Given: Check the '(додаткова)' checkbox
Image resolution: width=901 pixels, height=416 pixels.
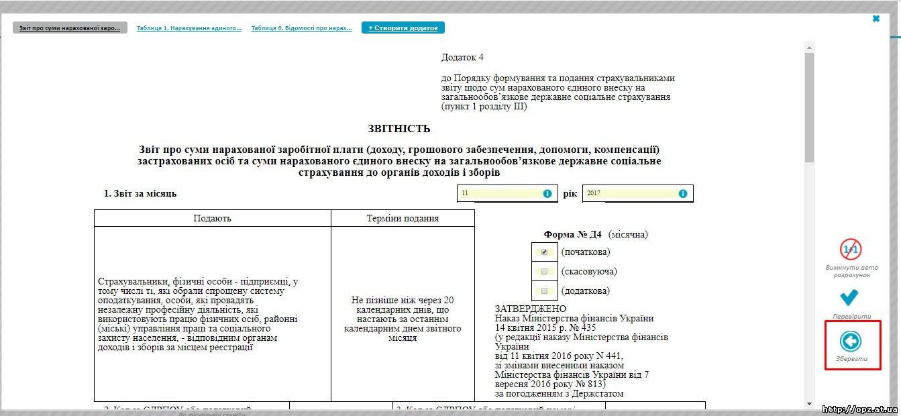Looking at the screenshot, I should [545, 291].
